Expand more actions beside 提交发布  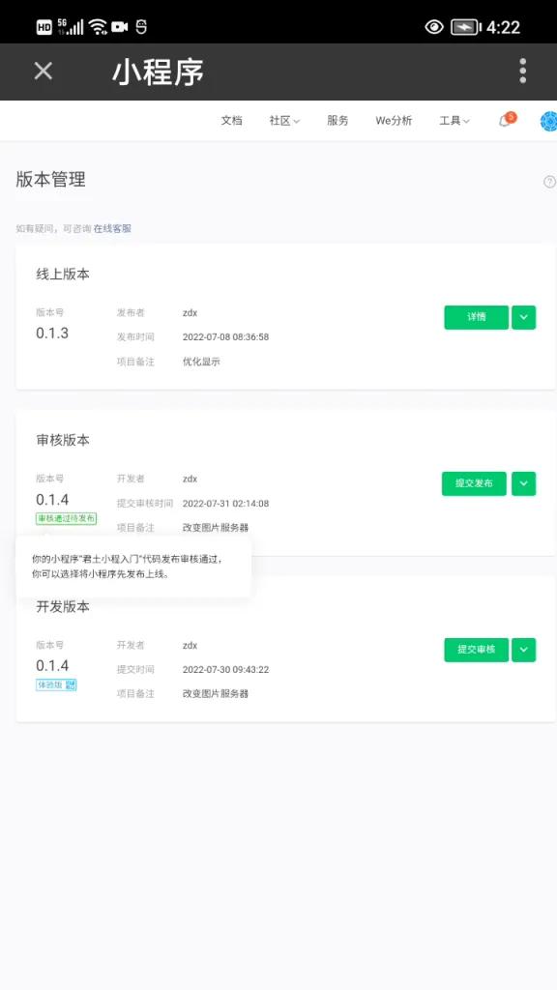(523, 484)
